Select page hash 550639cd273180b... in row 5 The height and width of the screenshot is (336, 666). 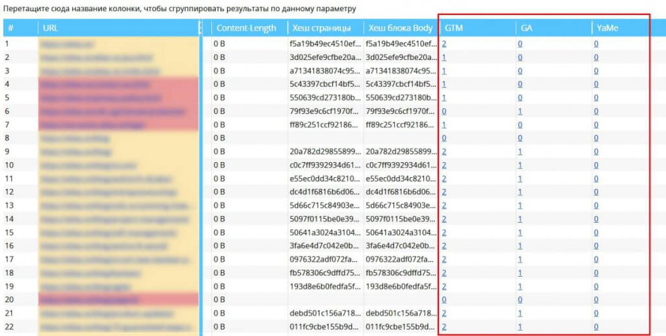tap(325, 98)
